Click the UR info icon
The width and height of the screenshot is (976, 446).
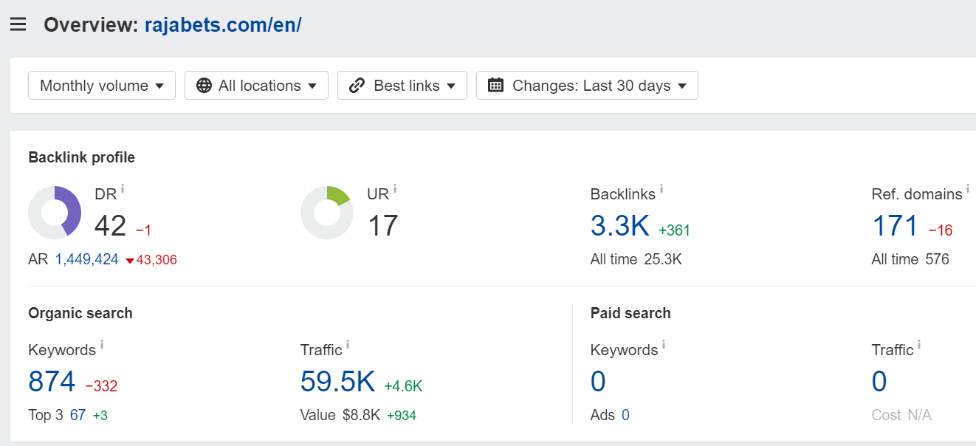[395, 189]
